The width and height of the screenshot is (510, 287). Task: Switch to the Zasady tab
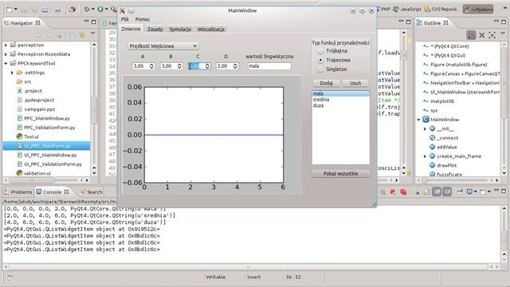tap(155, 29)
